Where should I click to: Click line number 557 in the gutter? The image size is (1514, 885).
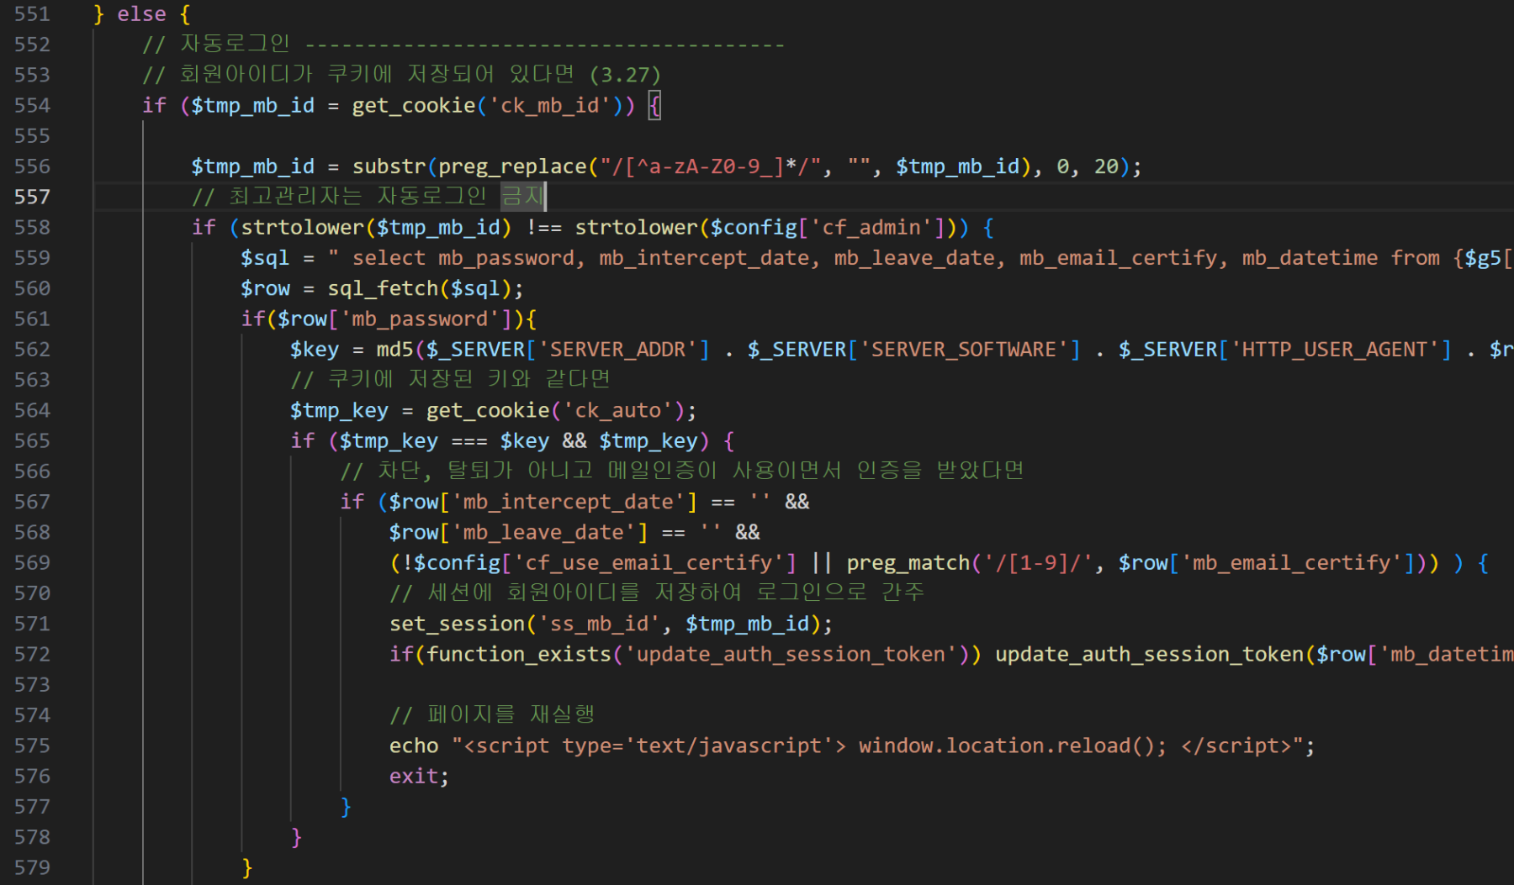tap(32, 197)
